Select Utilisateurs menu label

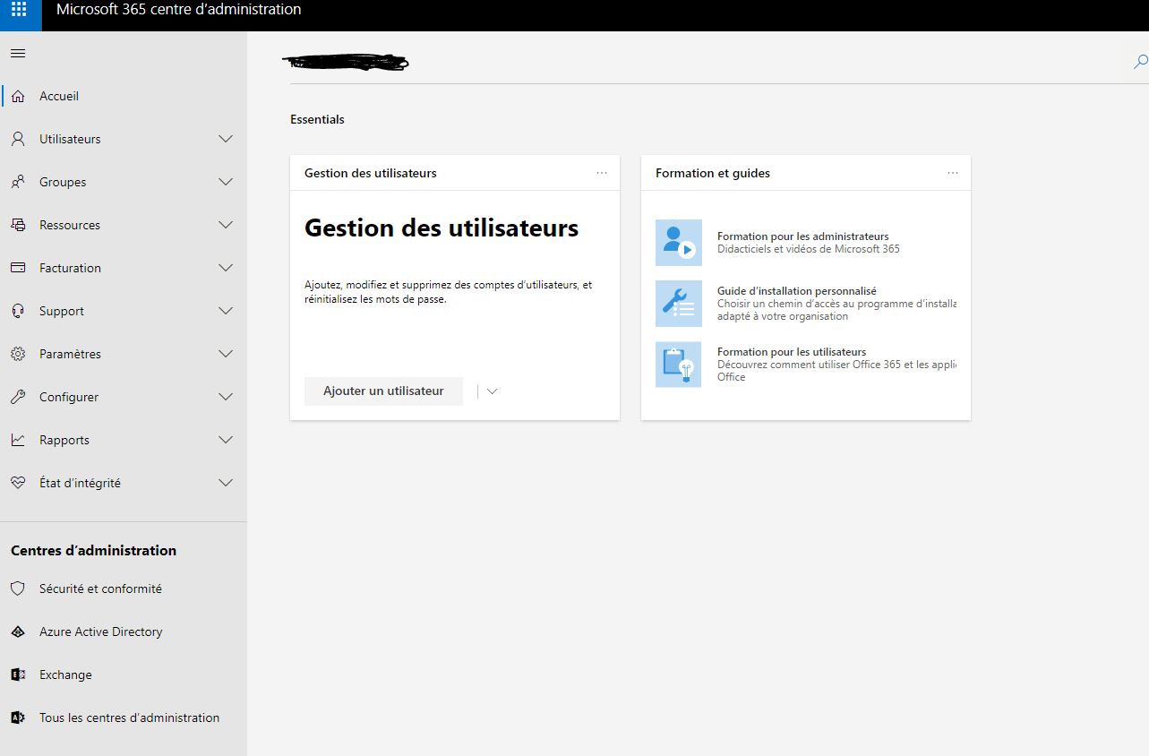[70, 139]
